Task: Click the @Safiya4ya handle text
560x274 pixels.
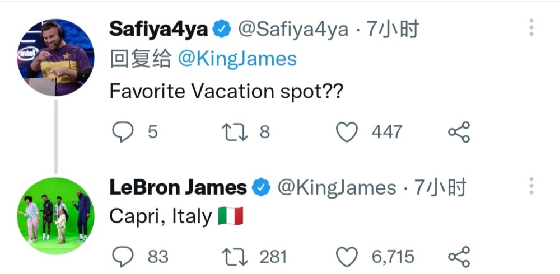Action: click(293, 30)
